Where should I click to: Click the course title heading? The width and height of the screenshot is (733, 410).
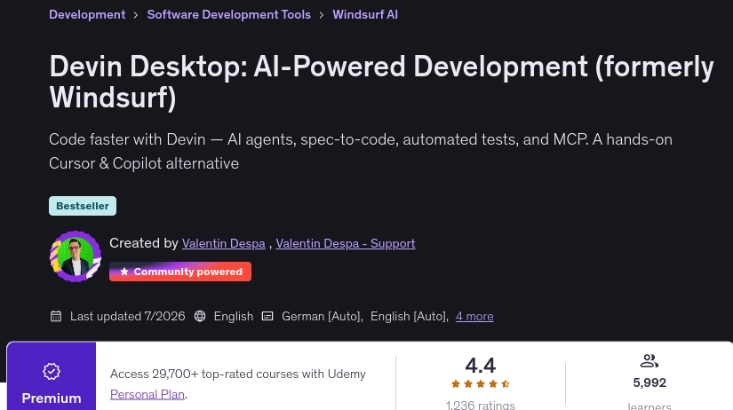tap(381, 82)
